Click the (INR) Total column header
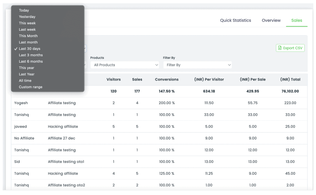316x195 pixels. [x=290, y=80]
